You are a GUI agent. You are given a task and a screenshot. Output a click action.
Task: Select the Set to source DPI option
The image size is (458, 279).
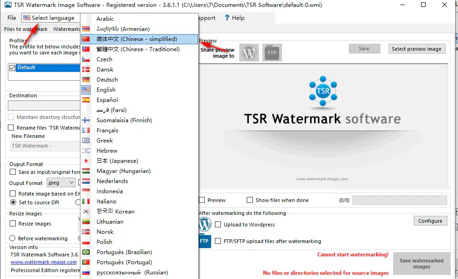[13, 202]
